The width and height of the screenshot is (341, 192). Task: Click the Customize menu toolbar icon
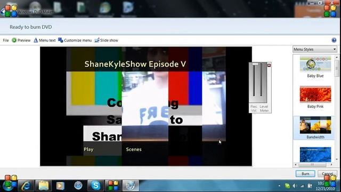(x=60, y=41)
